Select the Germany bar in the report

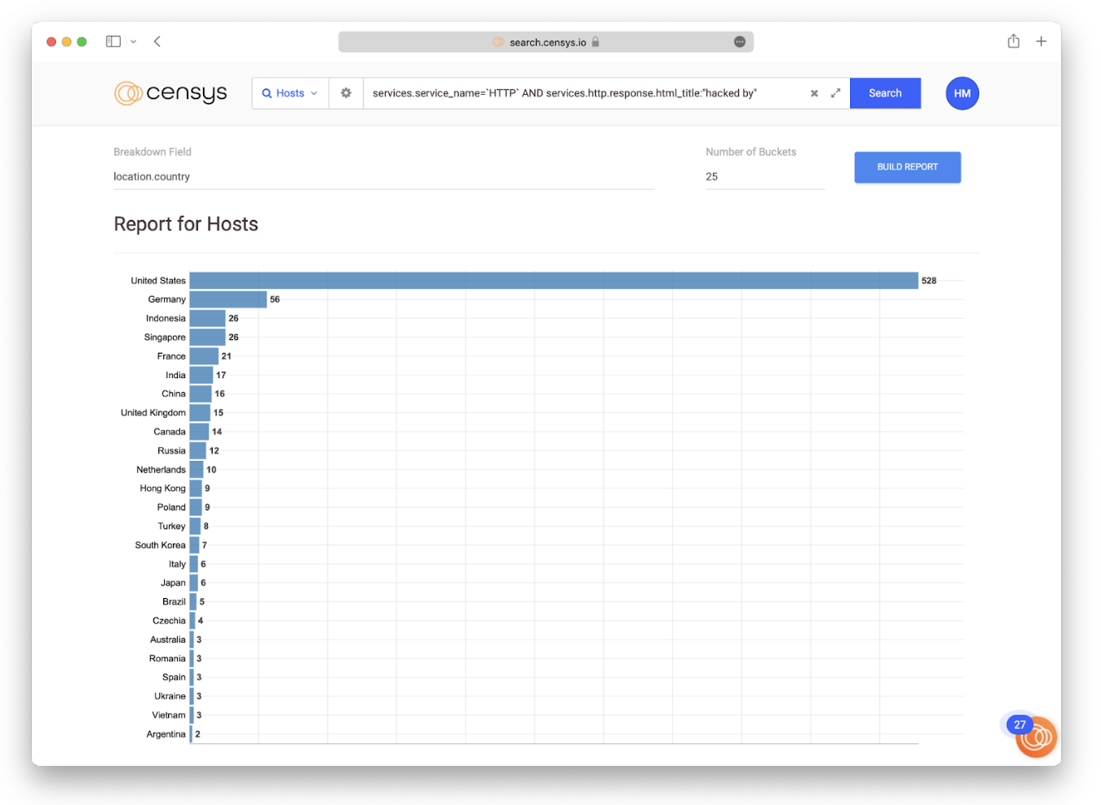coord(228,299)
